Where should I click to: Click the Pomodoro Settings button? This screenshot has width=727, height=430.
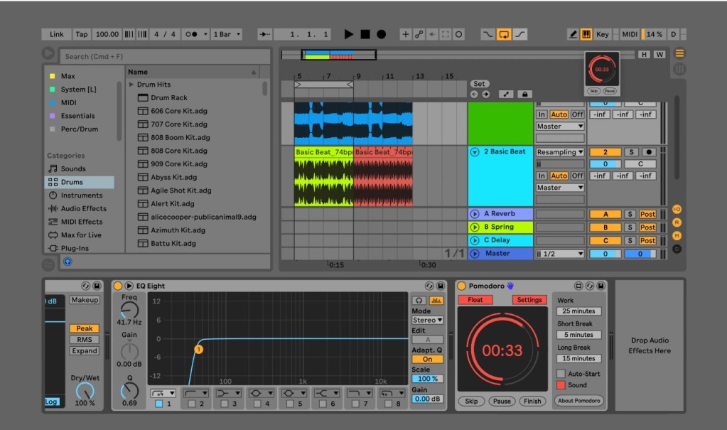[x=529, y=300]
